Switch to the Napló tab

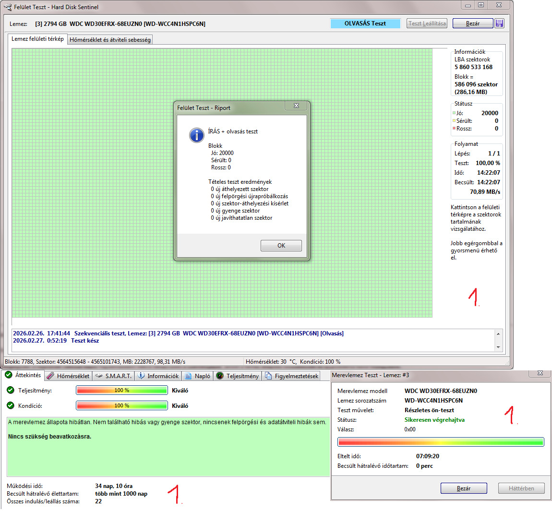click(x=197, y=376)
